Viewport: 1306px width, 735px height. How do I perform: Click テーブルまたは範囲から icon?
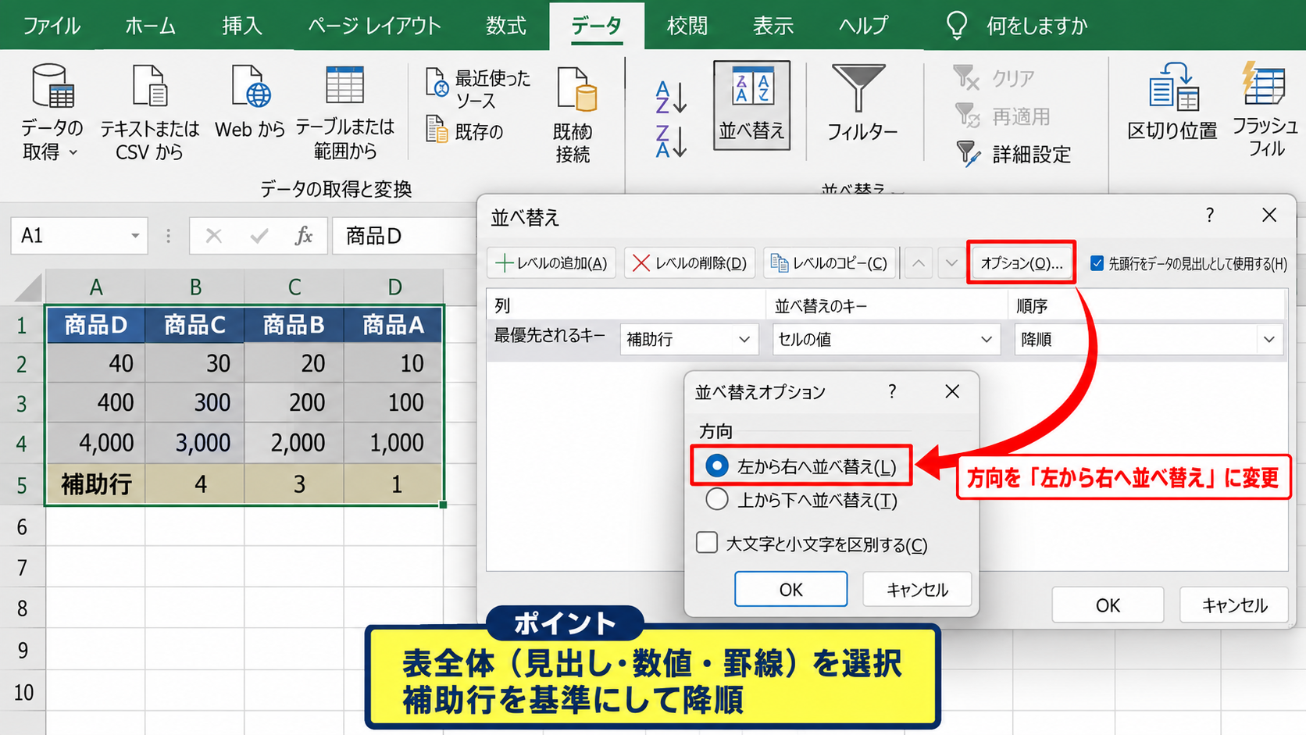coord(344,85)
